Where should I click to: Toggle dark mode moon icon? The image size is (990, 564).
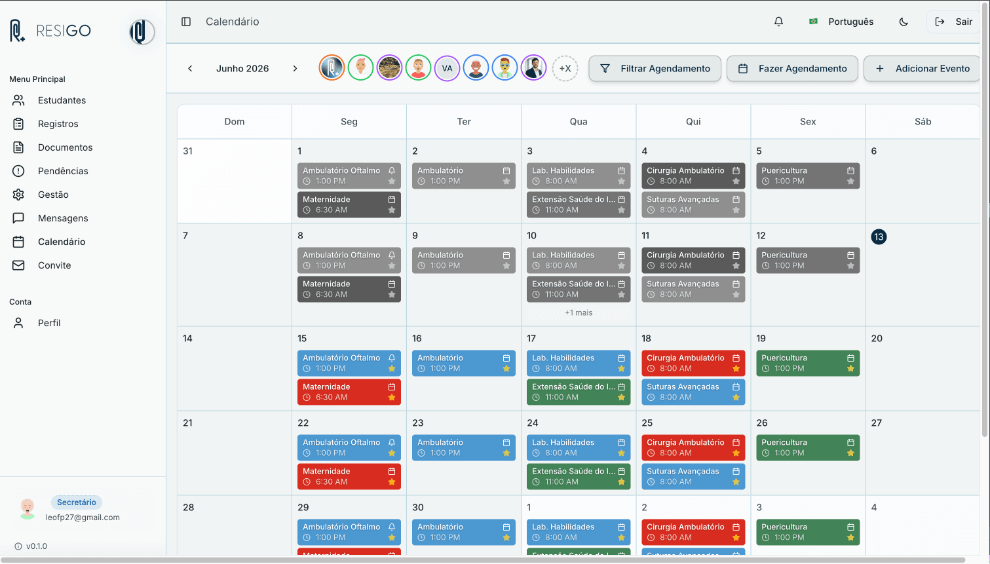[904, 22]
